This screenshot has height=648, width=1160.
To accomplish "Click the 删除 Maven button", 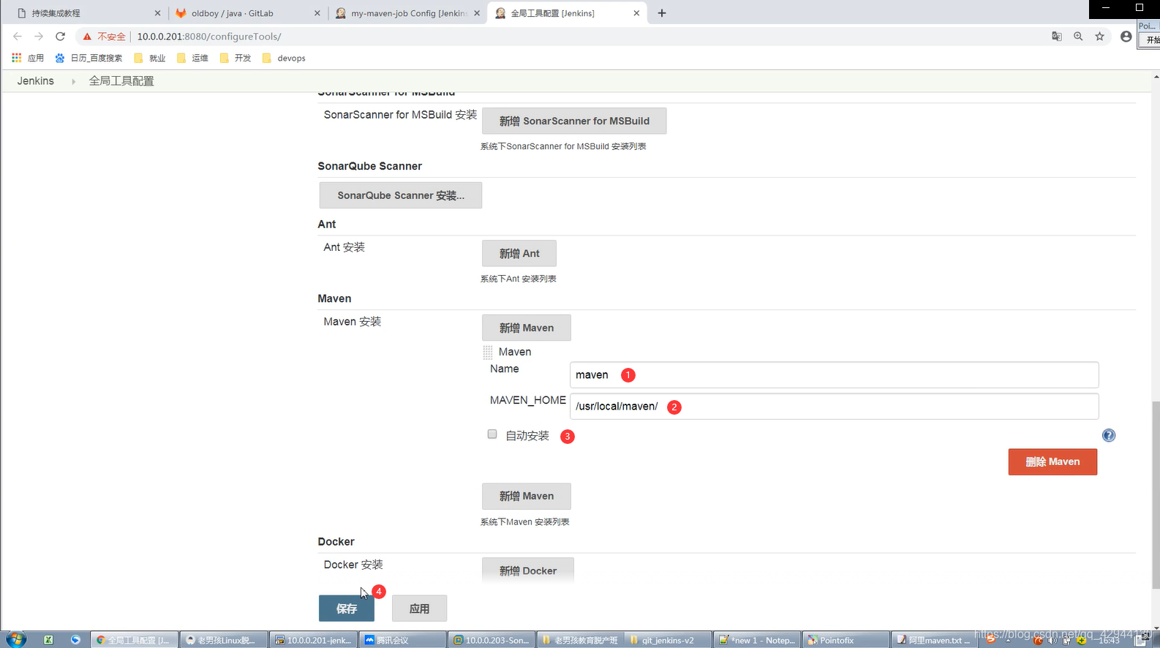I will click(1052, 461).
